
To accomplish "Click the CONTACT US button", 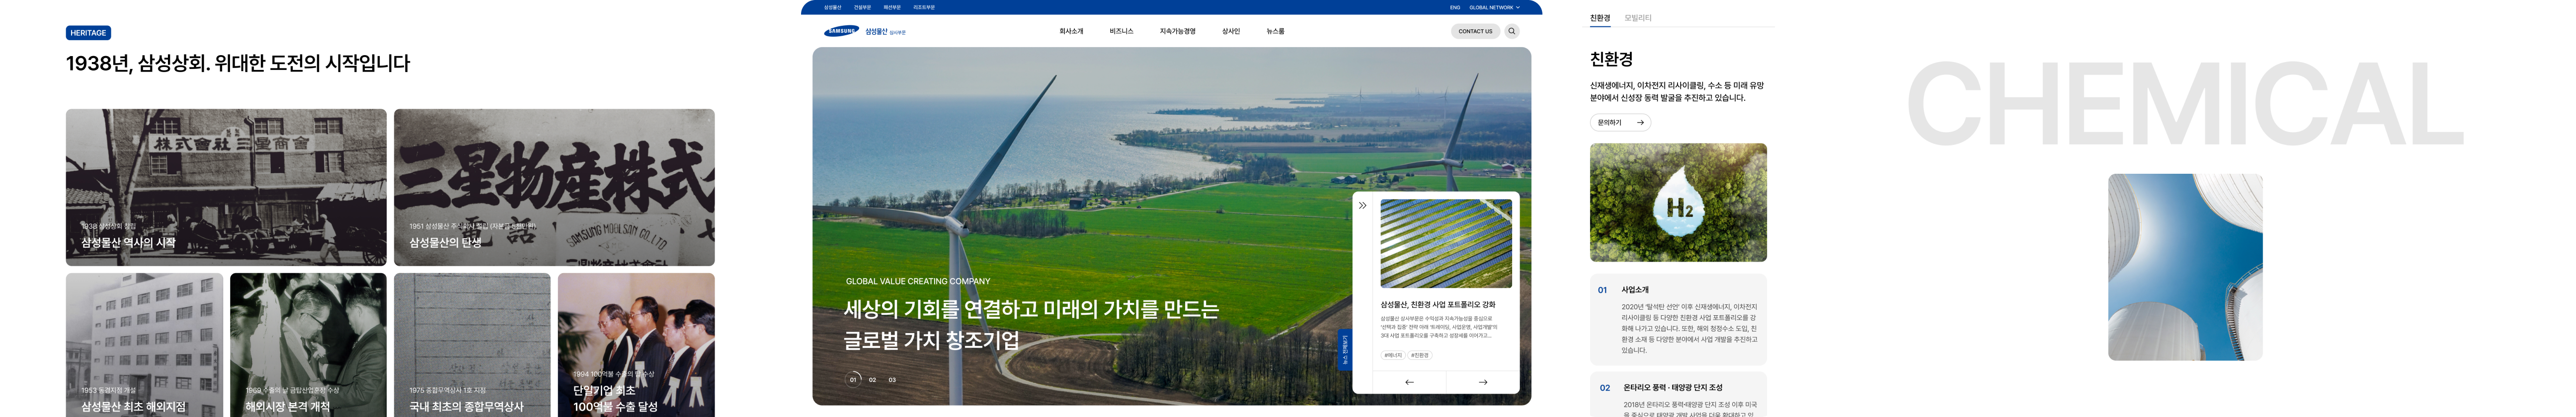I will click(1475, 31).
